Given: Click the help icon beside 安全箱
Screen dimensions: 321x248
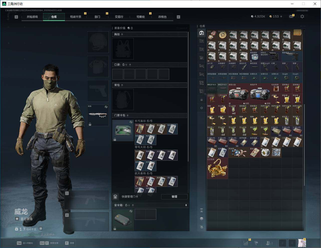Looking at the screenshot, I should 133,205.
